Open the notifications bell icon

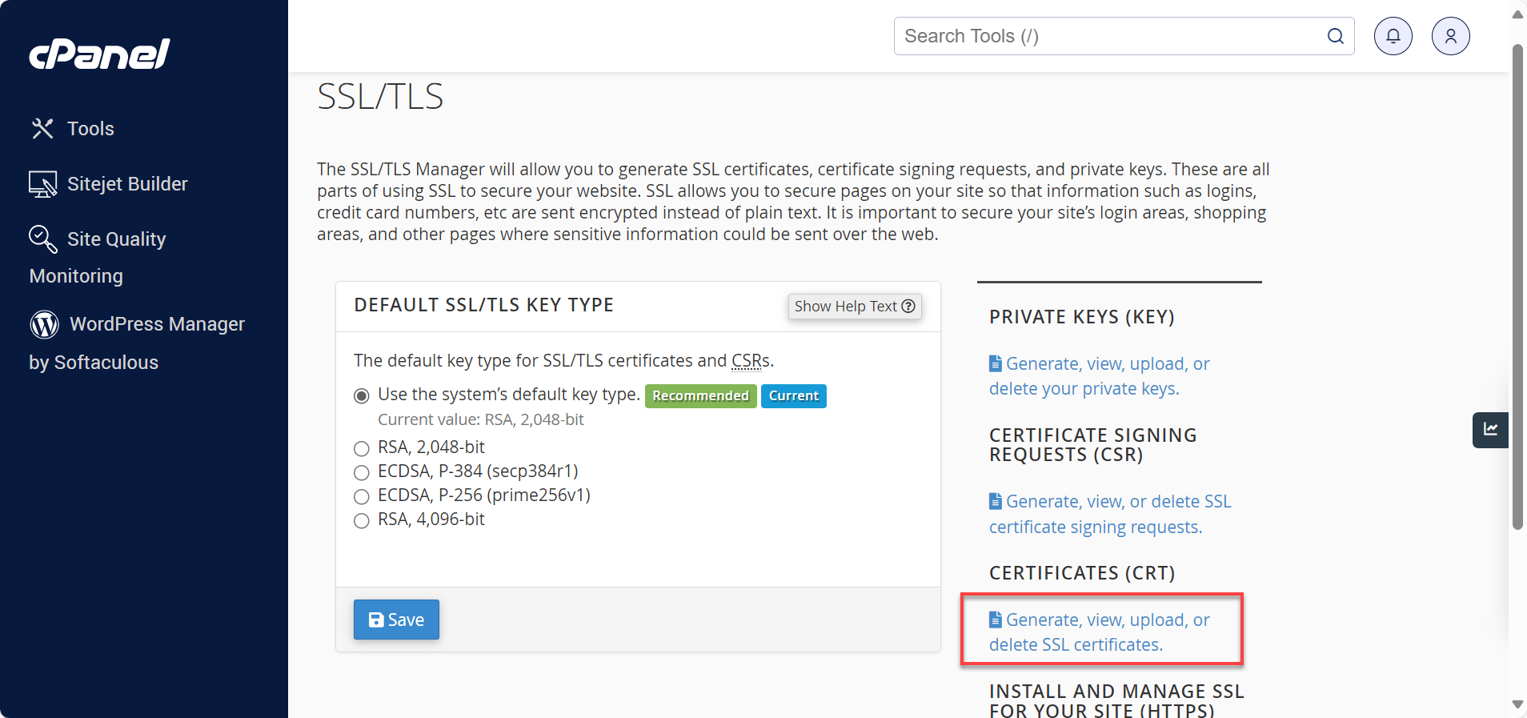1393,36
